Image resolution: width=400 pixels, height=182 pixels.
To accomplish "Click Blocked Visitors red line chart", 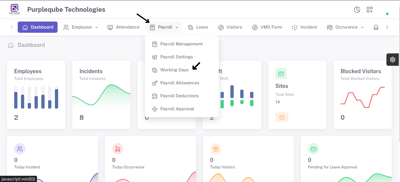I will (363, 97).
